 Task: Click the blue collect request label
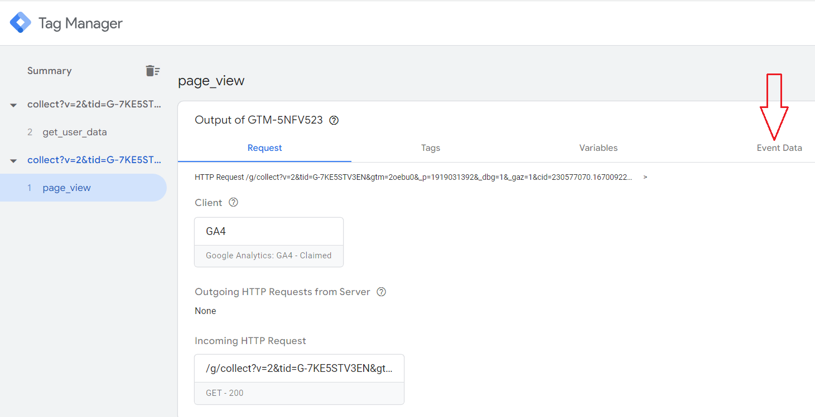pos(94,160)
